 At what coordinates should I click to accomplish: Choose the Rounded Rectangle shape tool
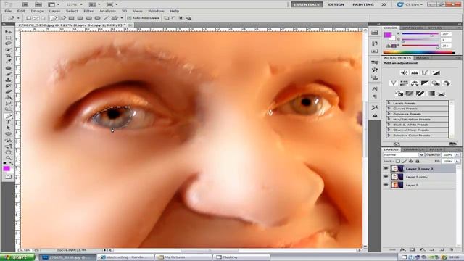(80, 18)
